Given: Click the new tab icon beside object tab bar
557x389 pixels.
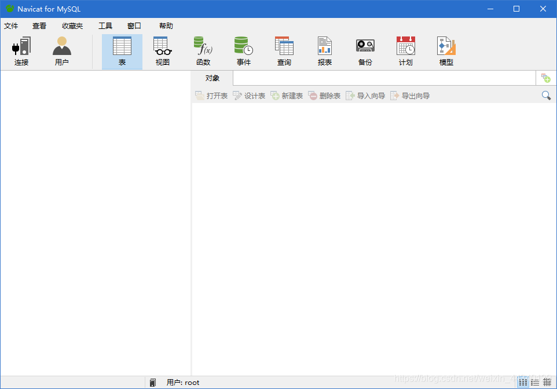Looking at the screenshot, I should (x=545, y=78).
